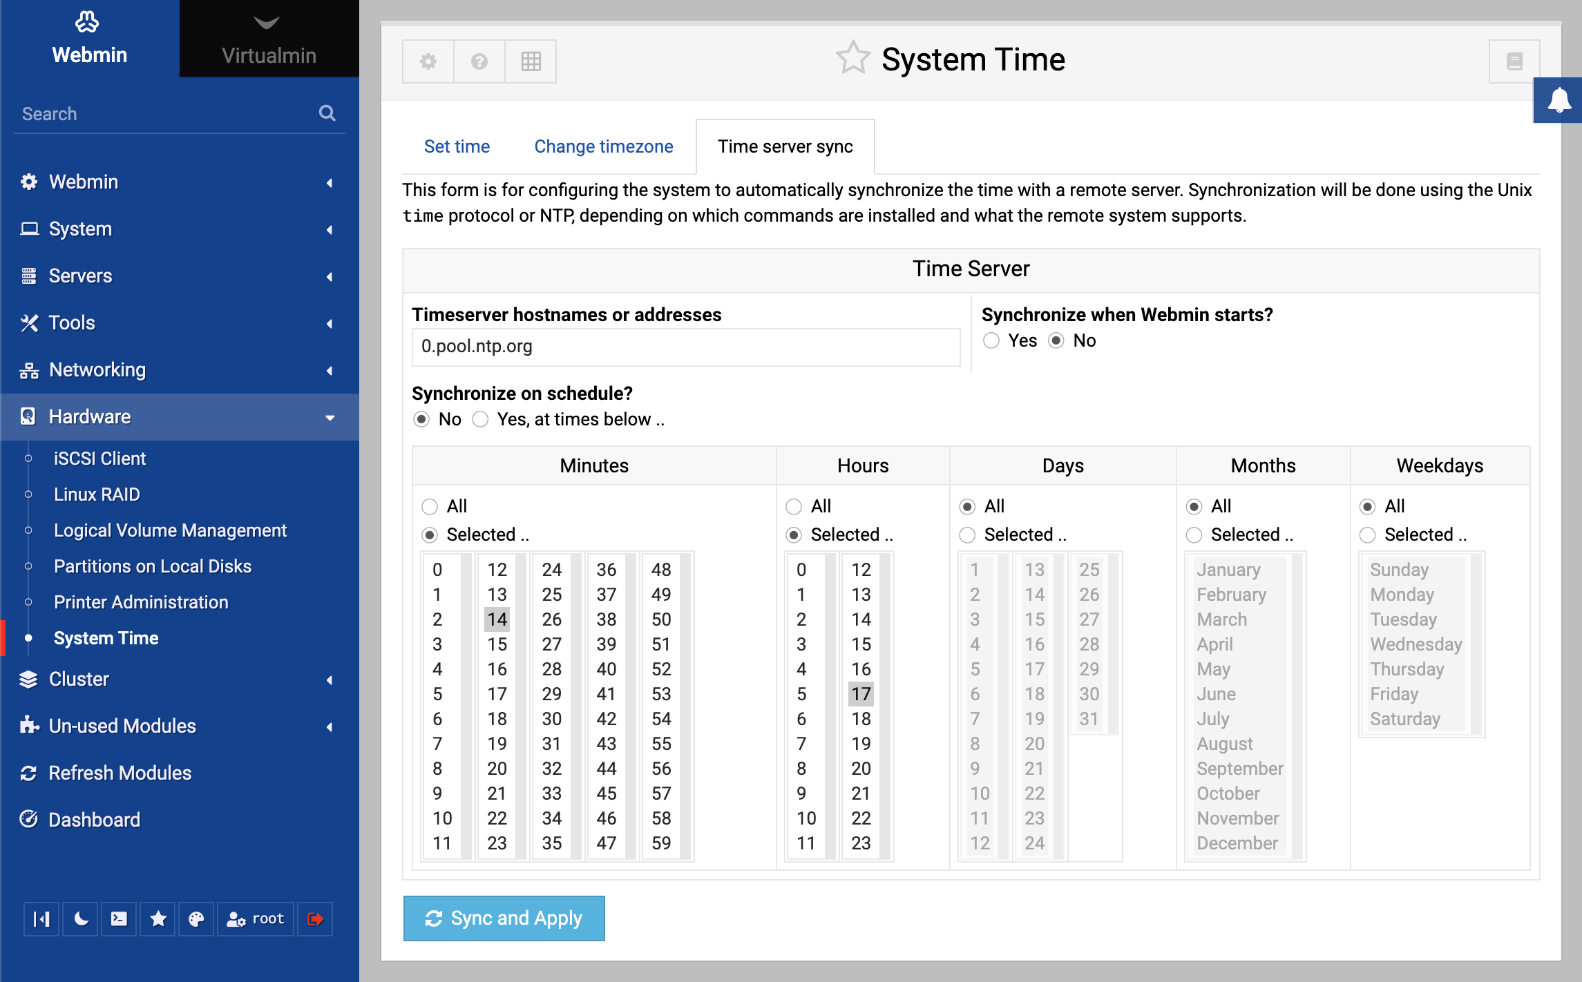This screenshot has width=1582, height=982.
Task: Select All under Hours
Action: coord(794,507)
